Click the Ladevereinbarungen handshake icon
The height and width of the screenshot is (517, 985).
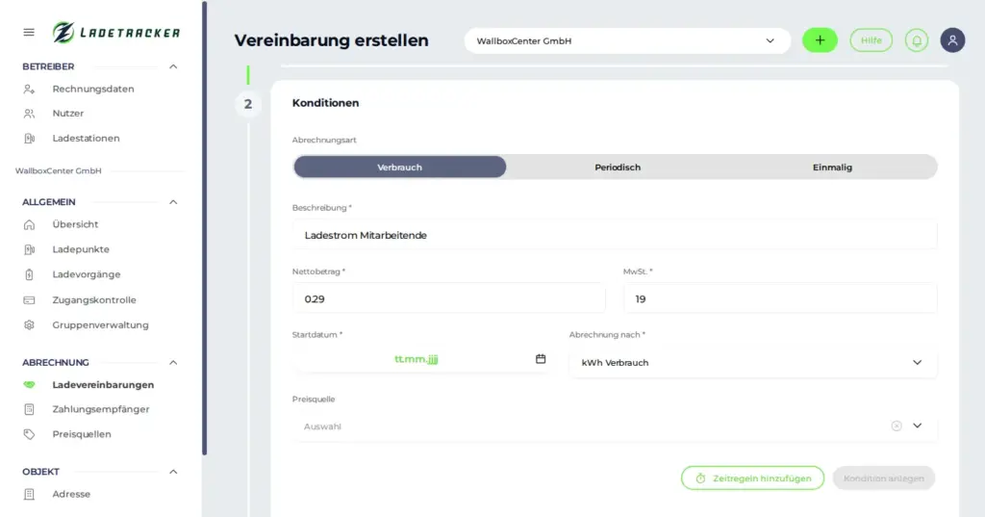(x=29, y=385)
